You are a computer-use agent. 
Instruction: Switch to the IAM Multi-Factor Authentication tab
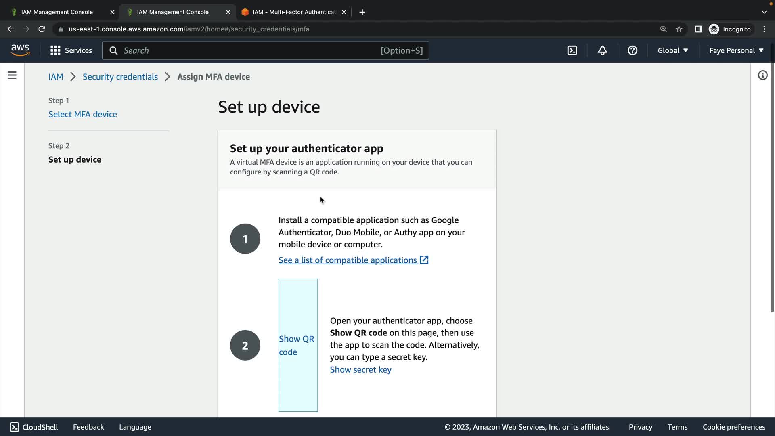(293, 12)
